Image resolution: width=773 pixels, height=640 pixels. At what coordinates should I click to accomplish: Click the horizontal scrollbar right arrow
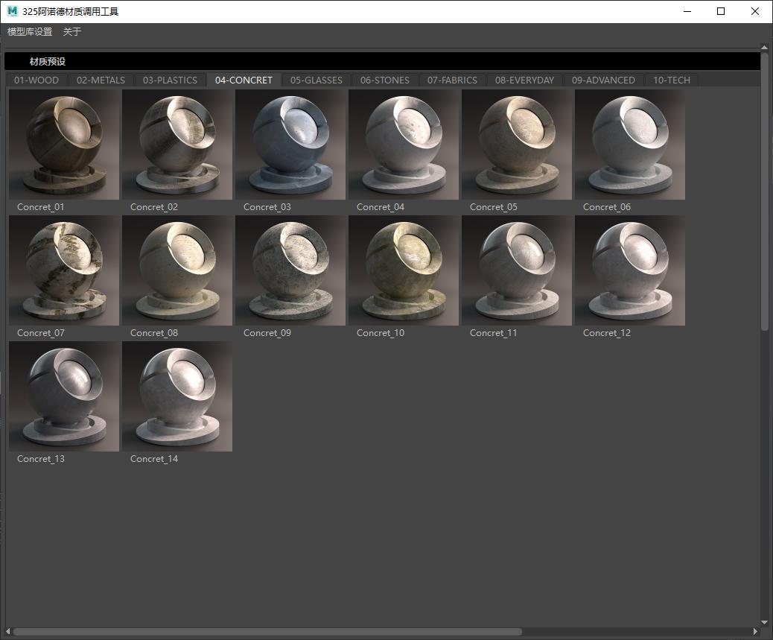click(x=755, y=632)
